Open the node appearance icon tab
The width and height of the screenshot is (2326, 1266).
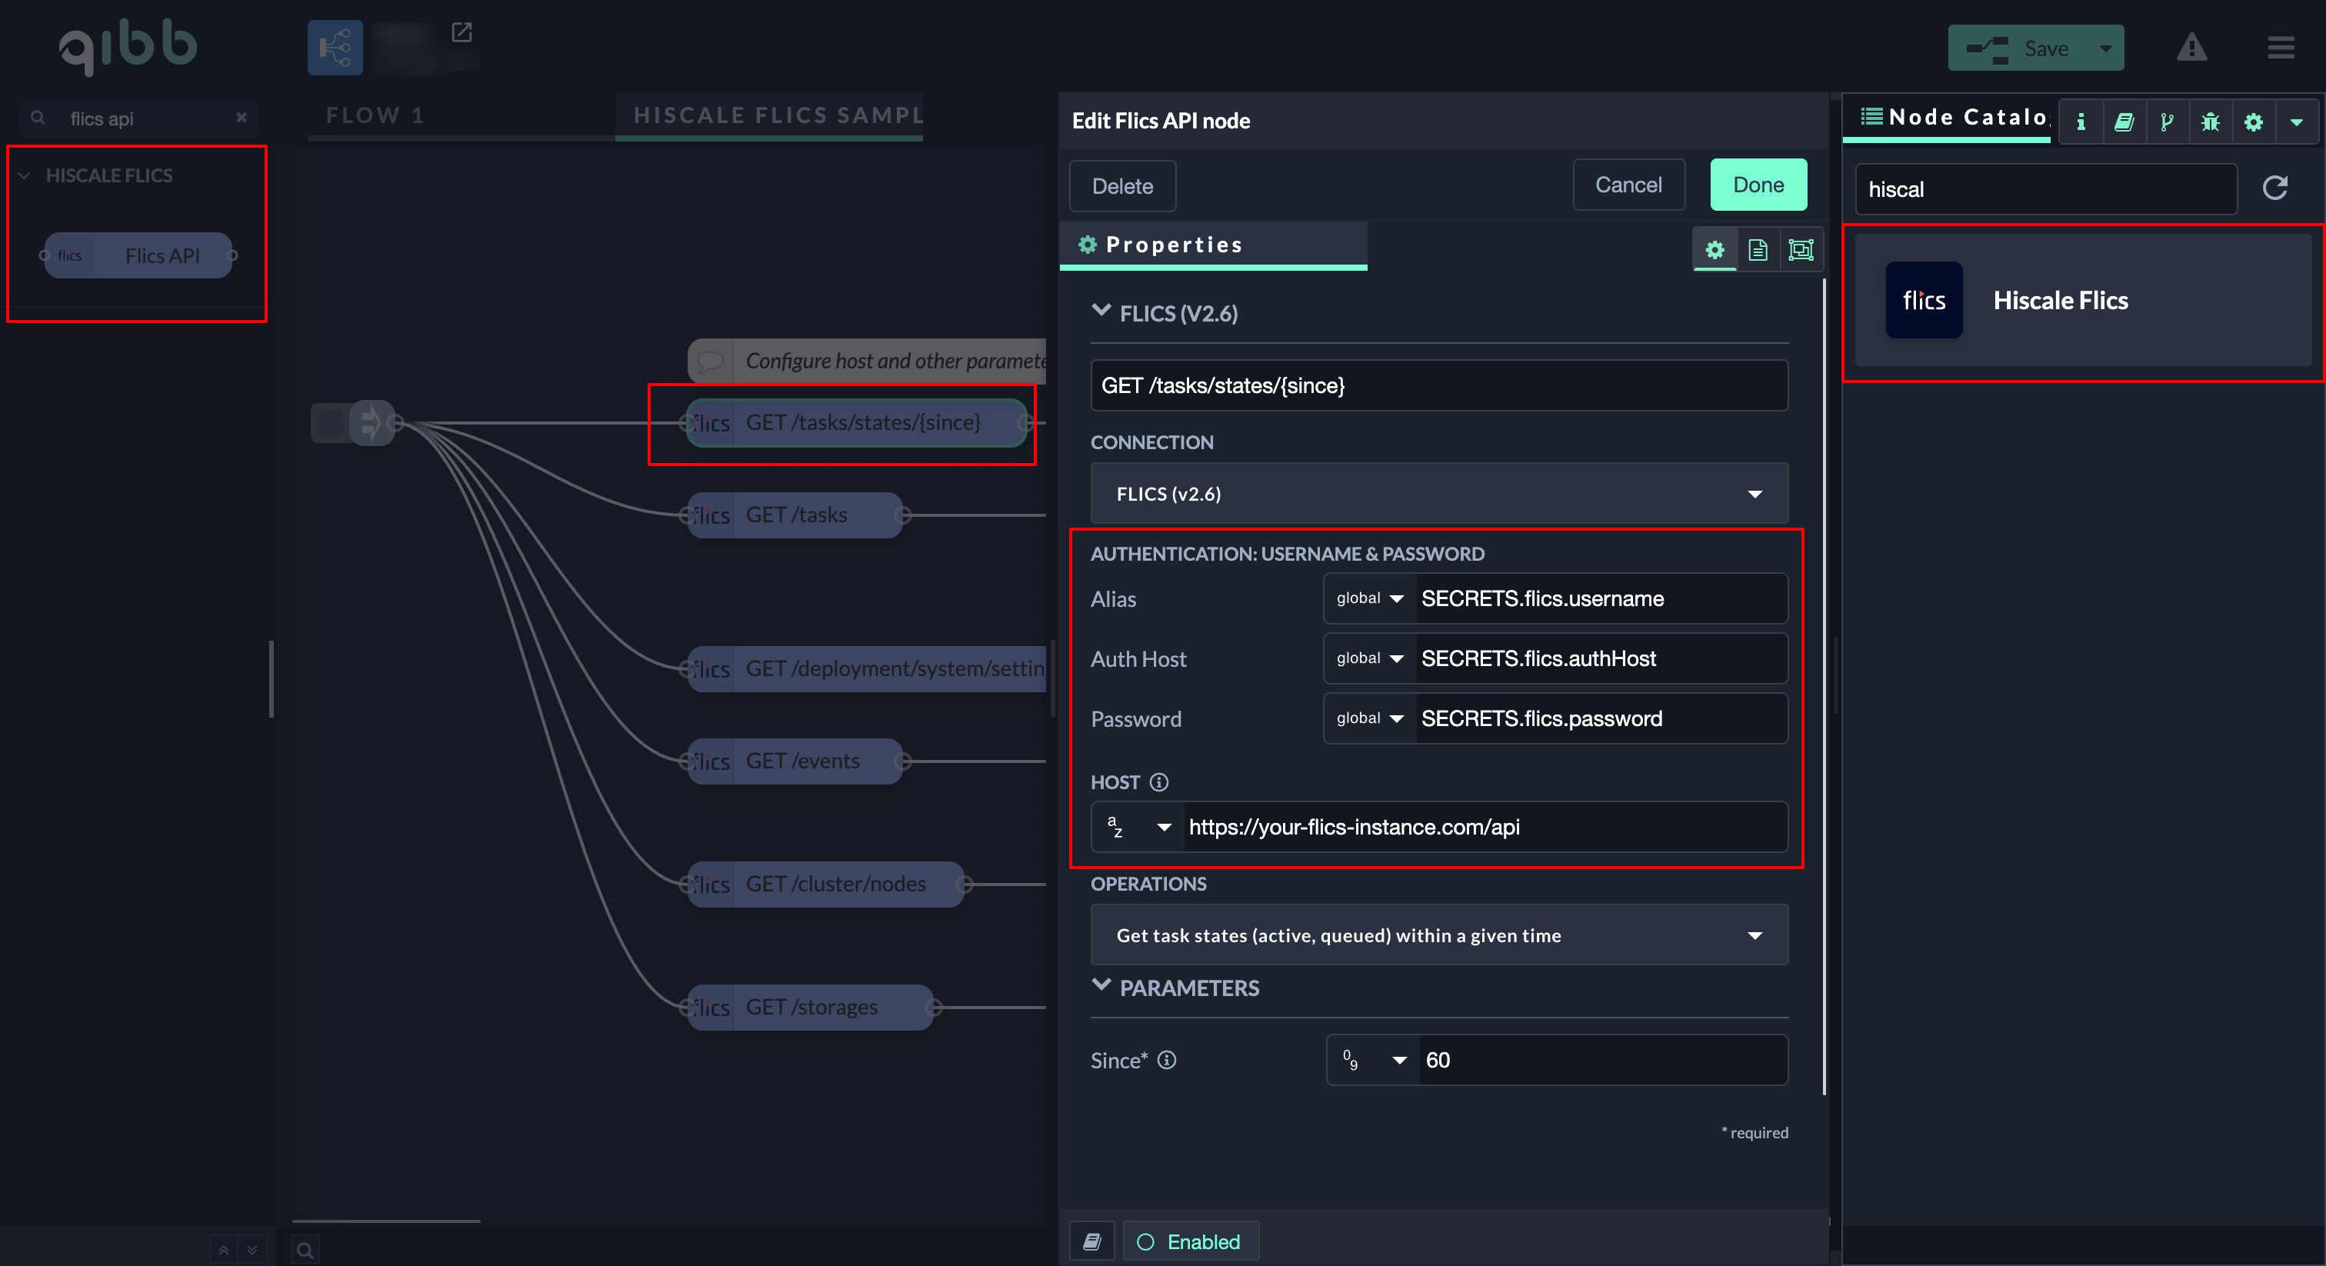pyautogui.click(x=1801, y=250)
